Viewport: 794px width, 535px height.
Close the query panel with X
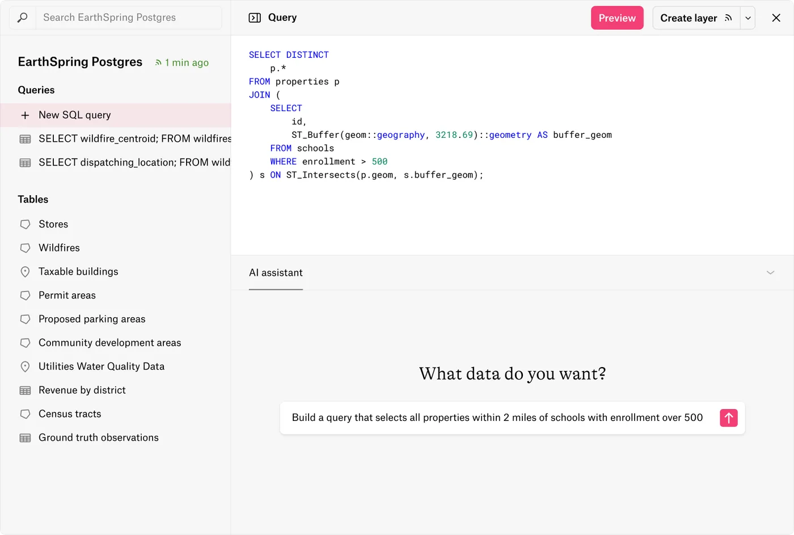pyautogui.click(x=776, y=18)
